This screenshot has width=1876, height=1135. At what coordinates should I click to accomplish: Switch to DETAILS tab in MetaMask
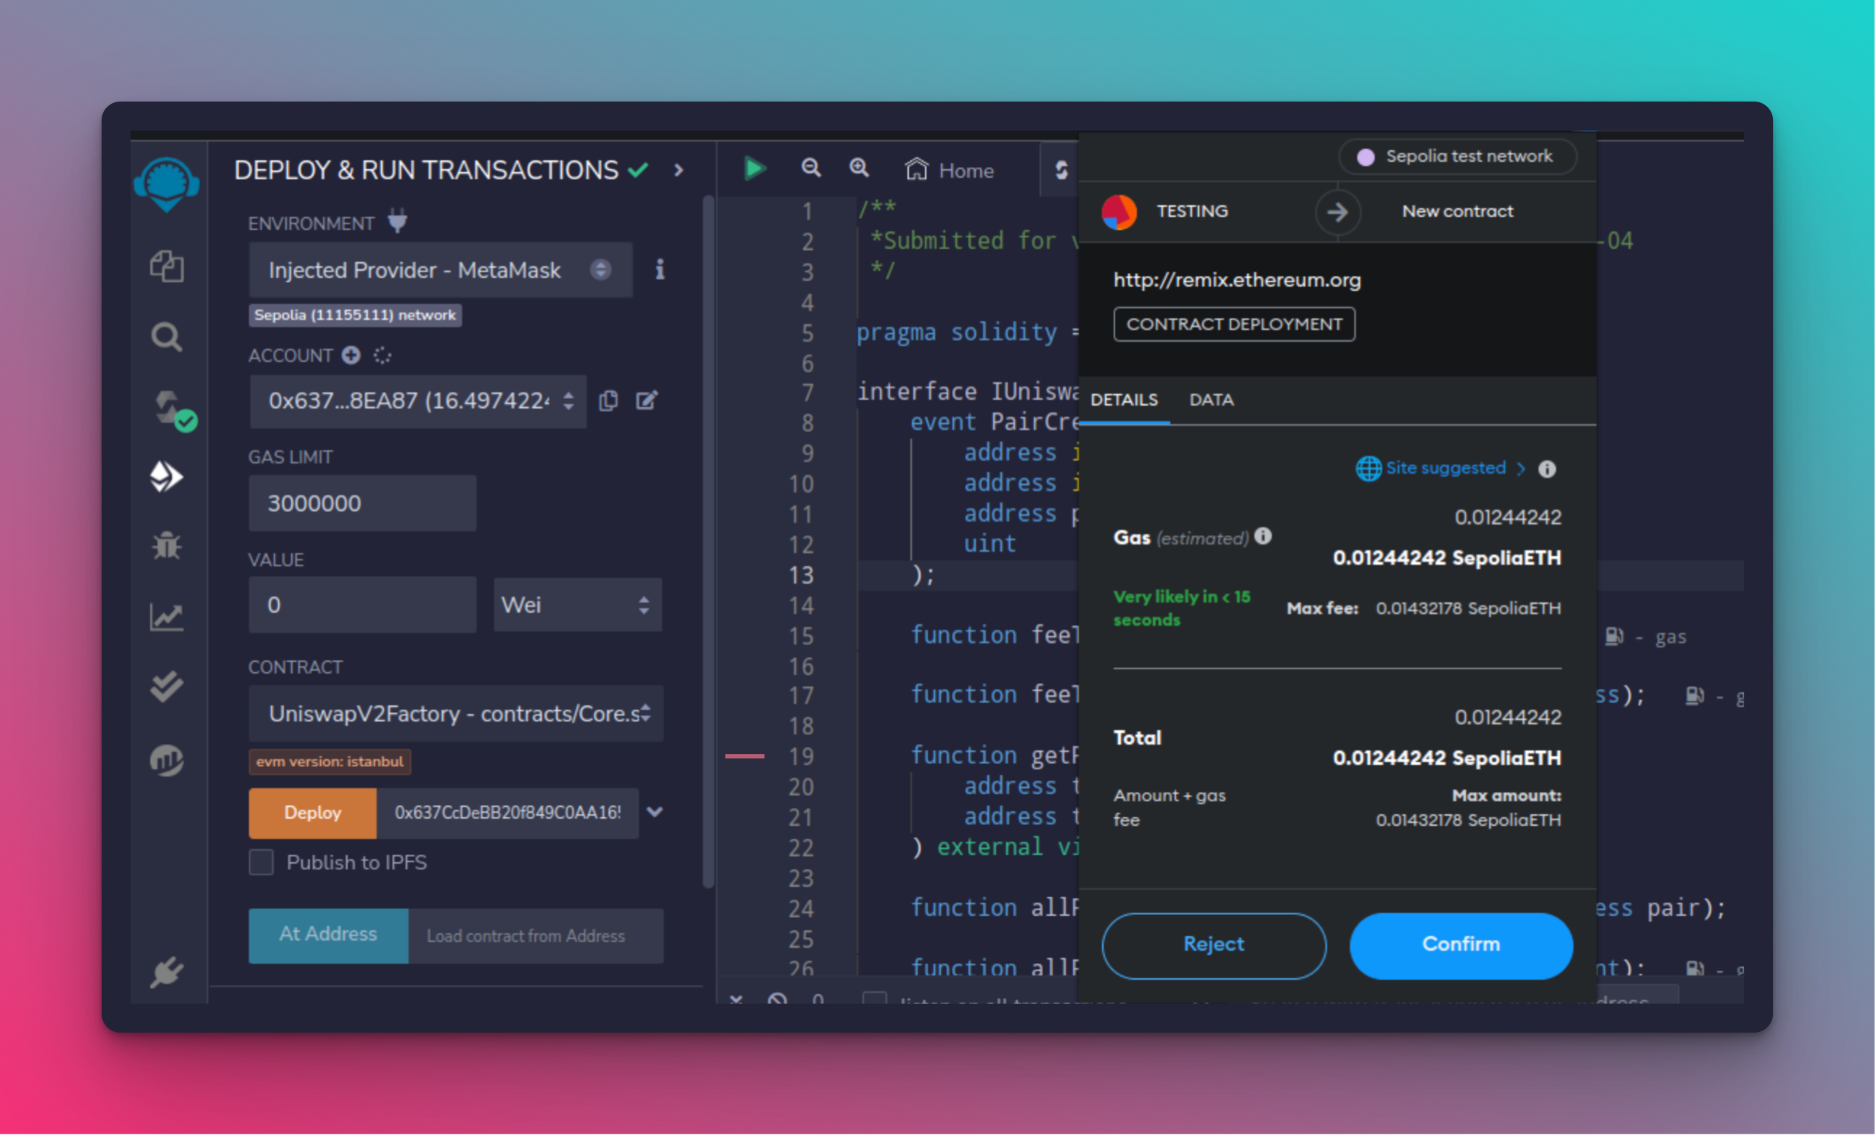1124,400
